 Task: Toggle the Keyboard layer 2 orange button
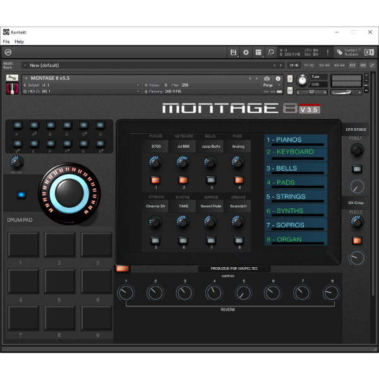(x=183, y=180)
